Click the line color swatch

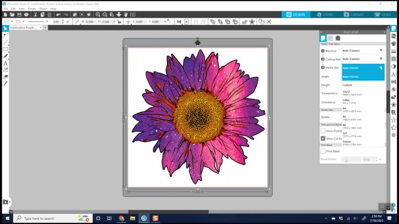tap(18, 22)
